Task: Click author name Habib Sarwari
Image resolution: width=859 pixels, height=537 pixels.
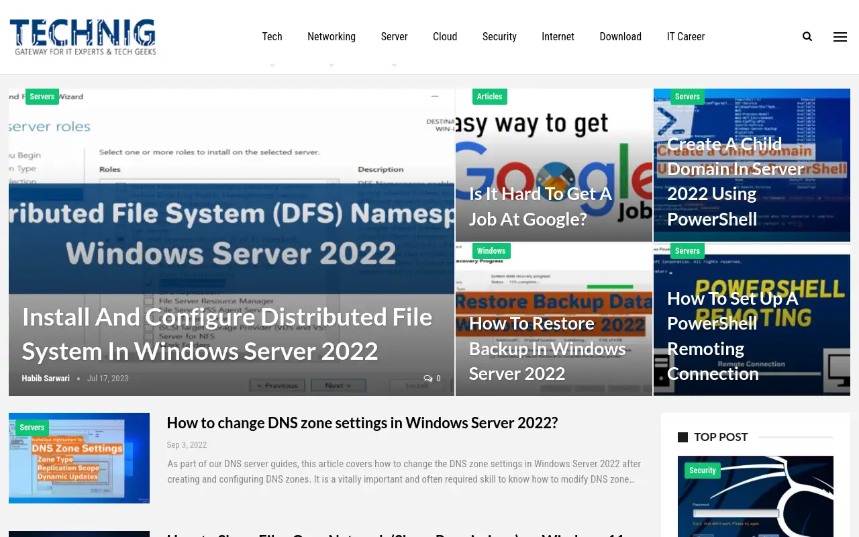Action: pyautogui.click(x=46, y=379)
